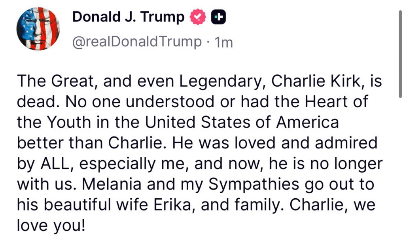Click the red verified checkmark badge
The image size is (405, 245).
pyautogui.click(x=199, y=17)
